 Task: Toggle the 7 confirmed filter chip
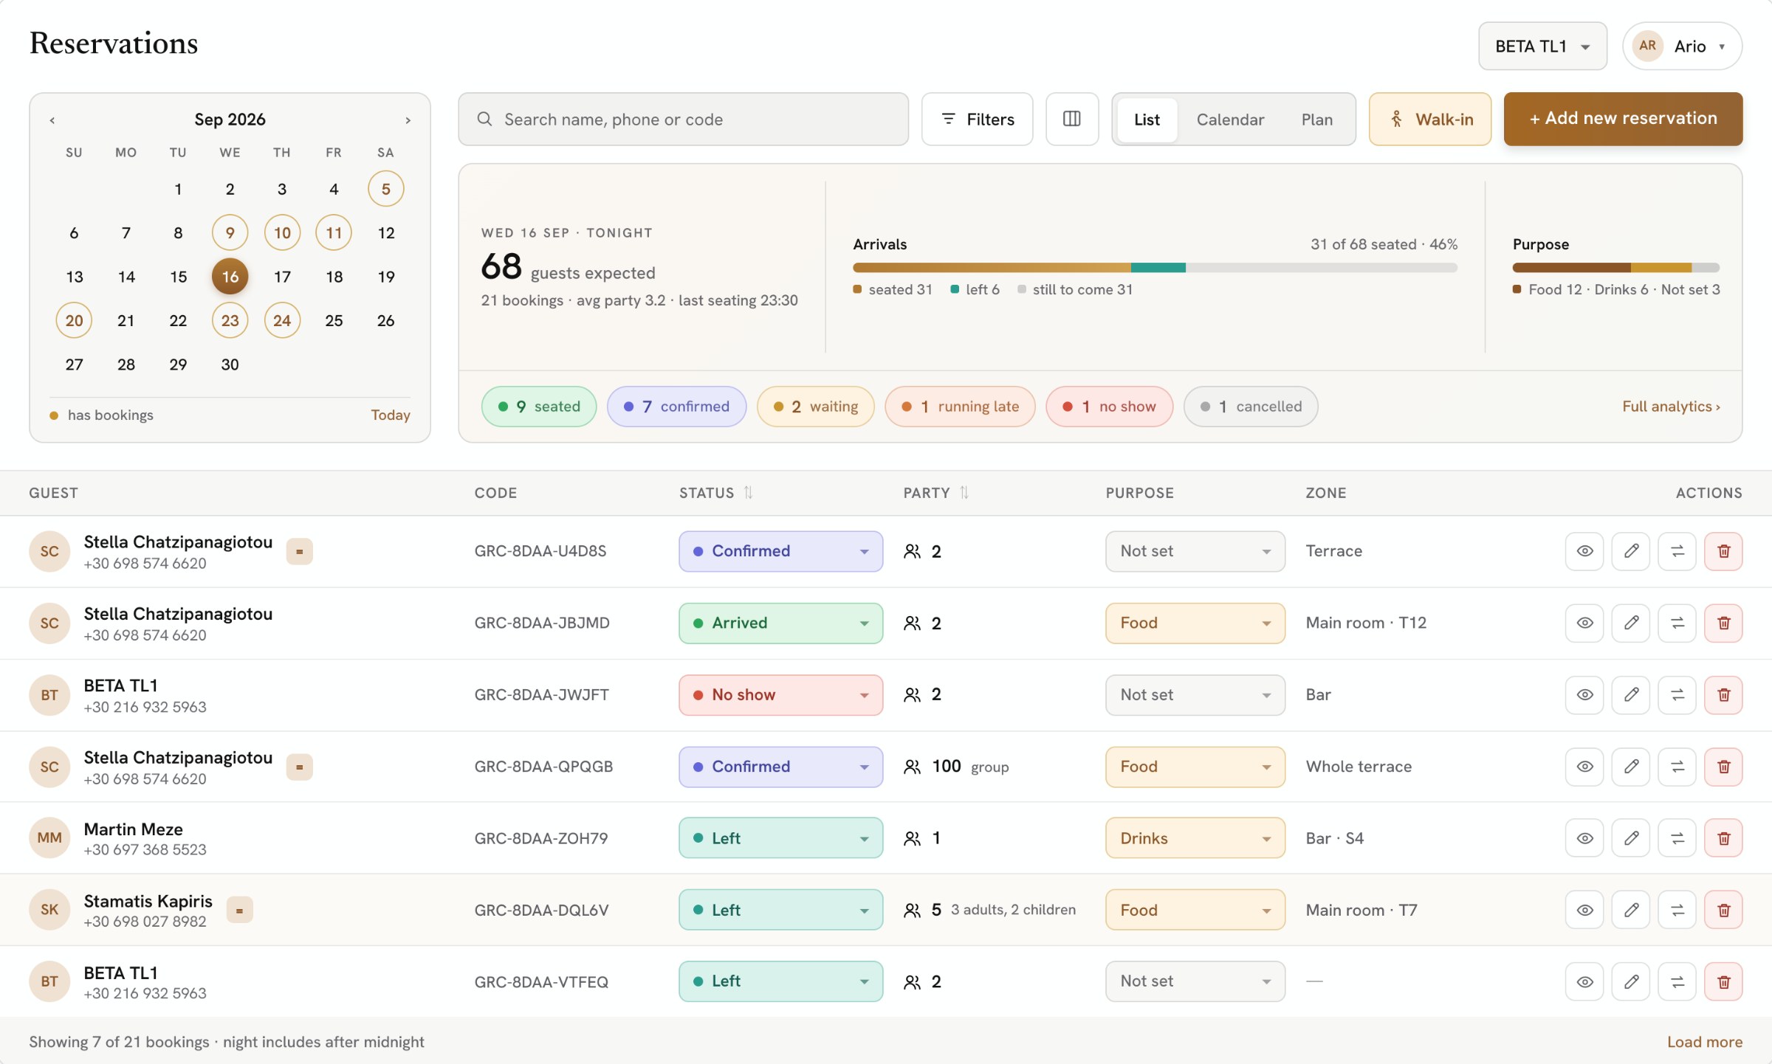tap(676, 407)
